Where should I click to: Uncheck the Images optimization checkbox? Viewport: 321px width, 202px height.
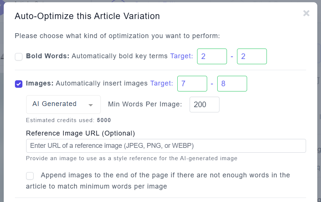(19, 84)
